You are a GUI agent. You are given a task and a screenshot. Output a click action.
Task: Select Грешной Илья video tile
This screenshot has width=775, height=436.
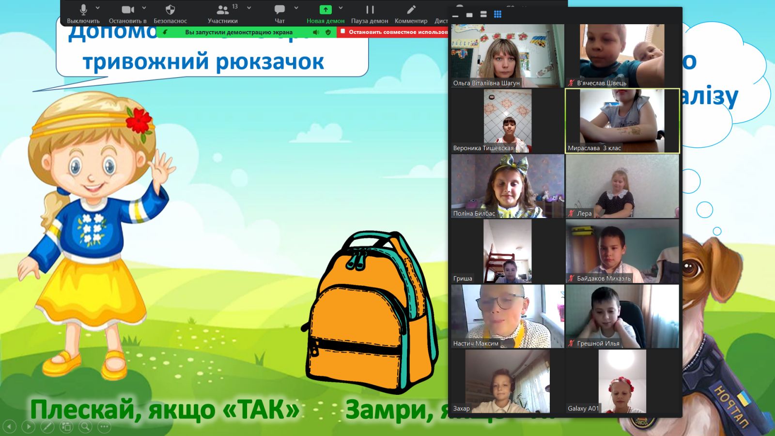[622, 316]
